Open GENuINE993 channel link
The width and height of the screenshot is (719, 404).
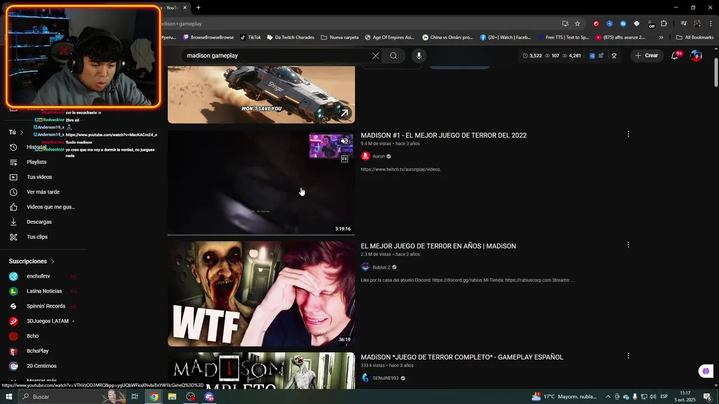385,378
